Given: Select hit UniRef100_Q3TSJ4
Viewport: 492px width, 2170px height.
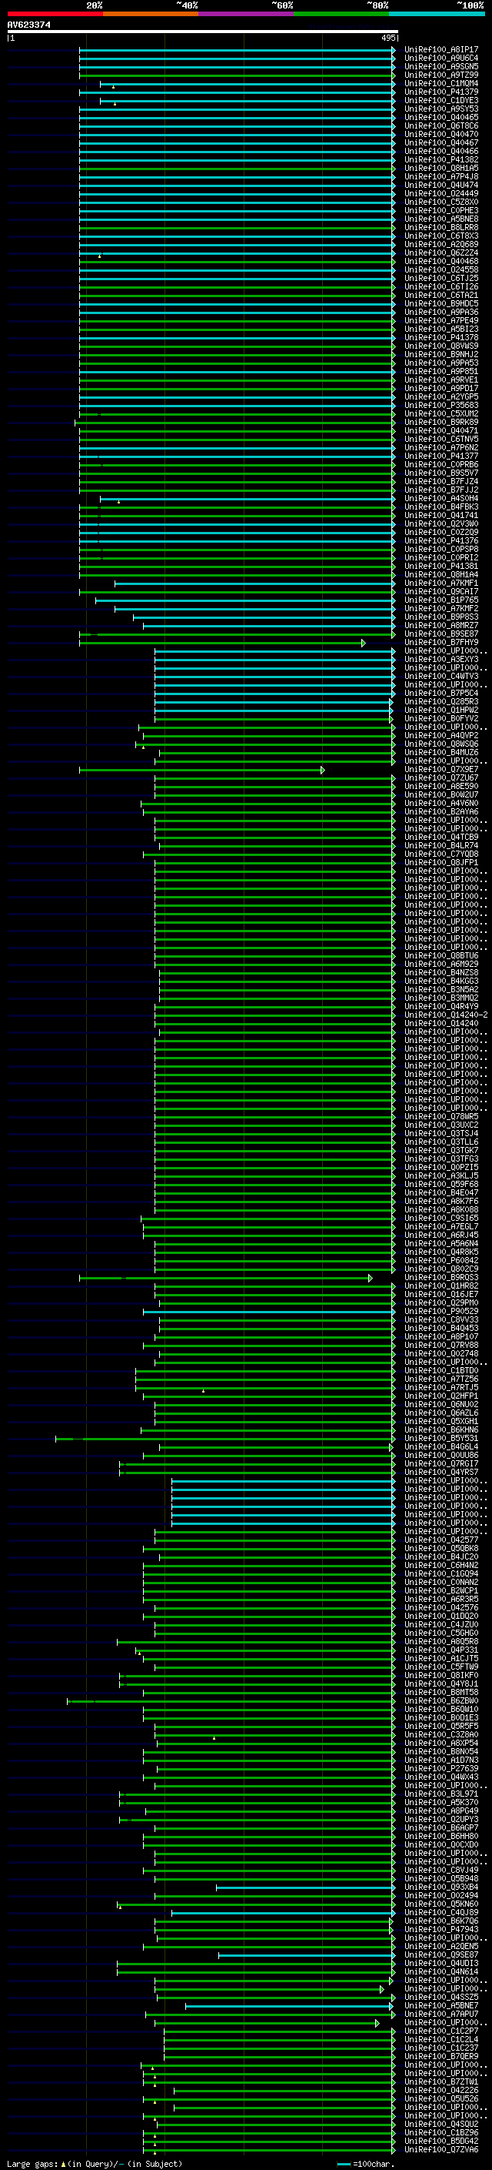Looking at the screenshot, I should pyautogui.click(x=441, y=1133).
